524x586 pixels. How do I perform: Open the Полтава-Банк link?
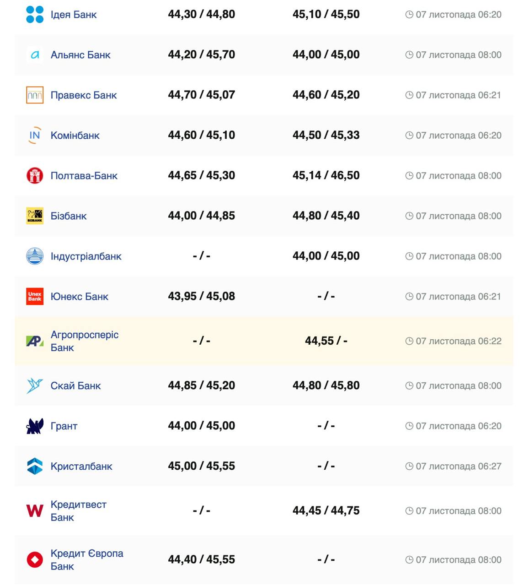coord(84,176)
